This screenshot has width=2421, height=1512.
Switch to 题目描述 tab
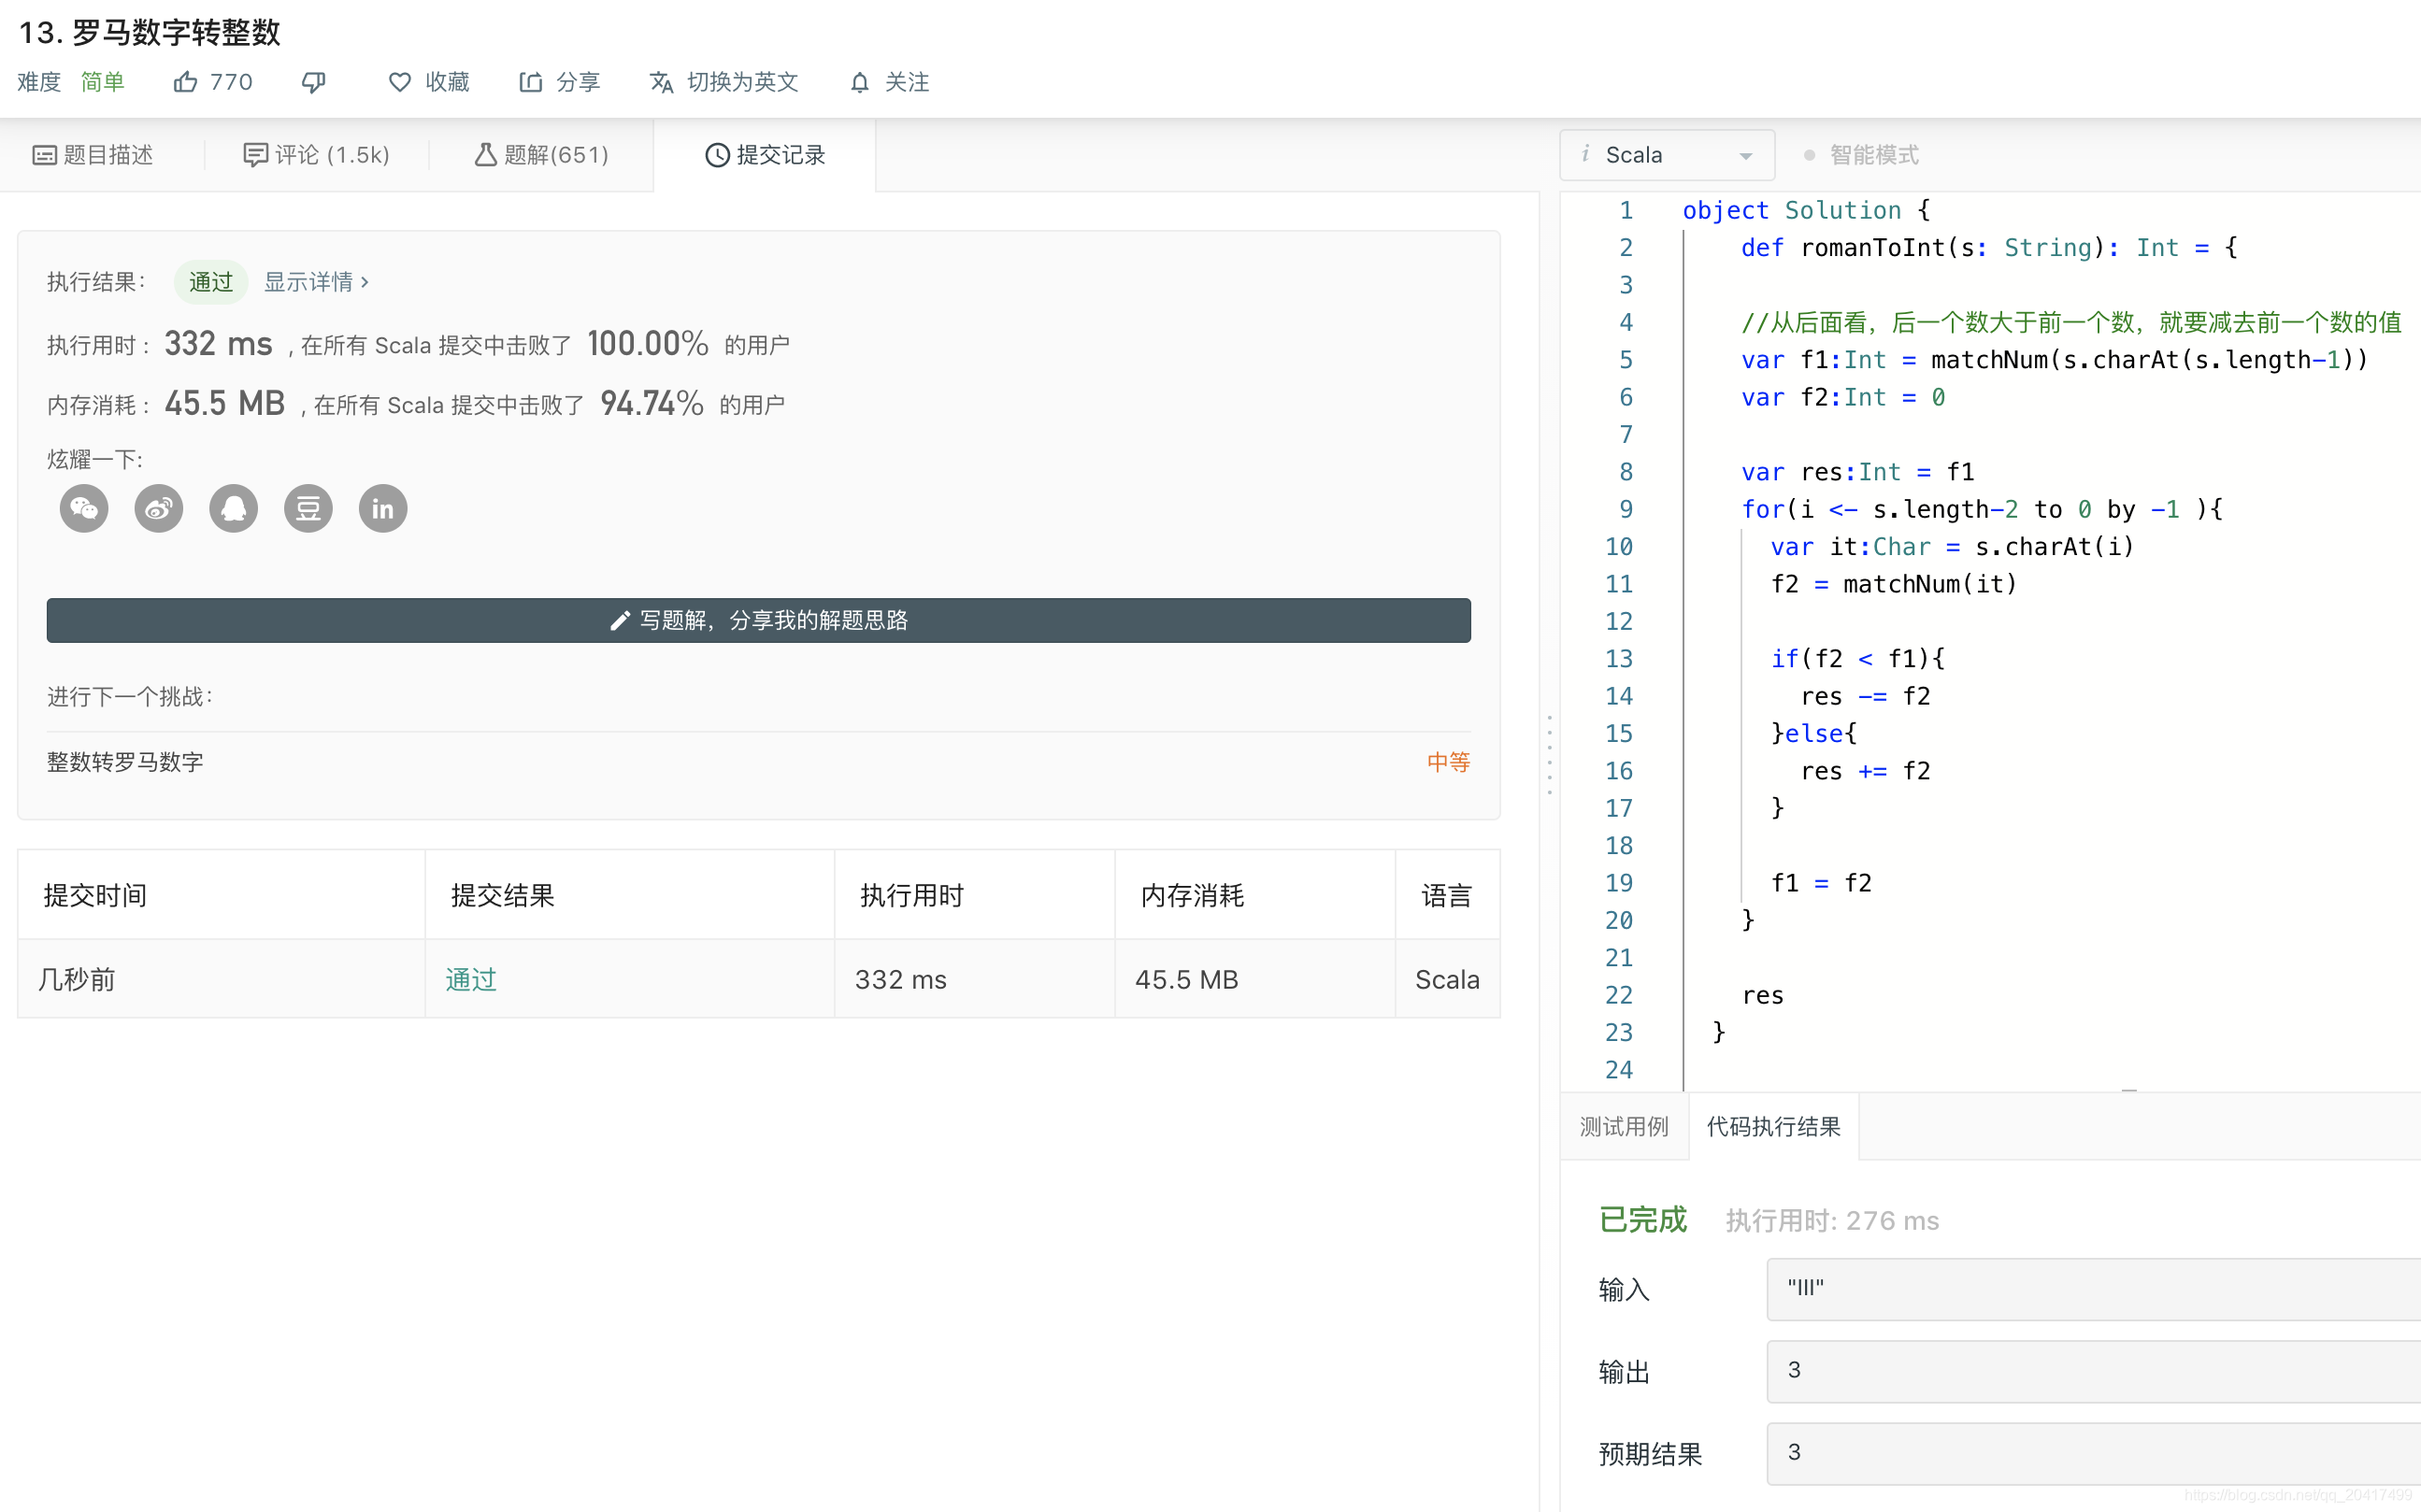[91, 153]
